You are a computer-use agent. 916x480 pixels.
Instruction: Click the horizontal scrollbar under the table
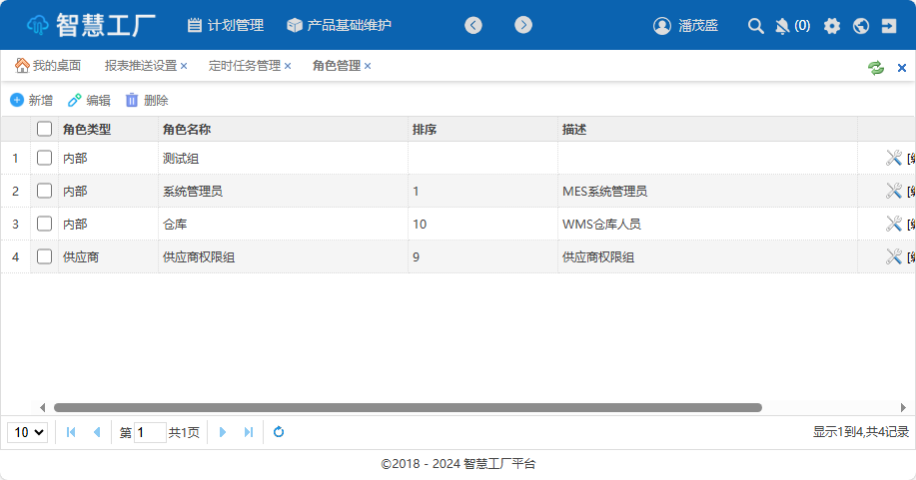(408, 407)
